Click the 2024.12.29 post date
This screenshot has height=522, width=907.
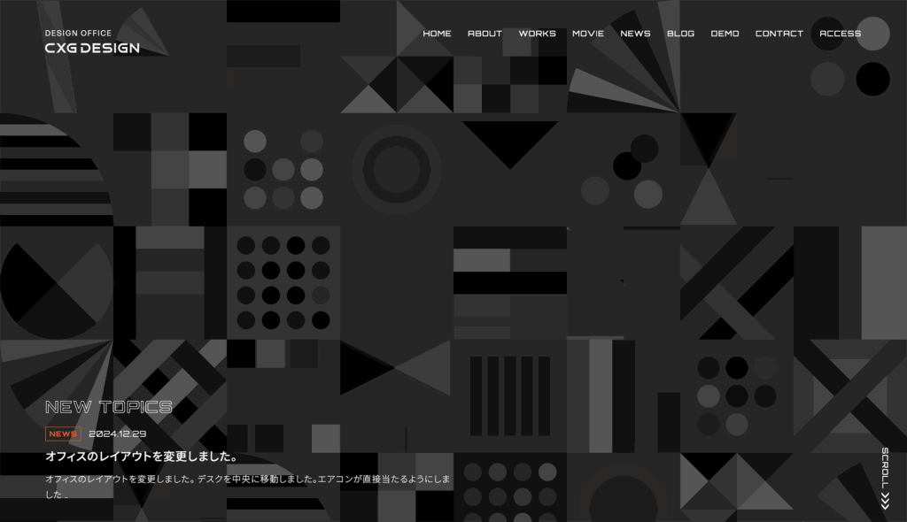click(x=118, y=434)
